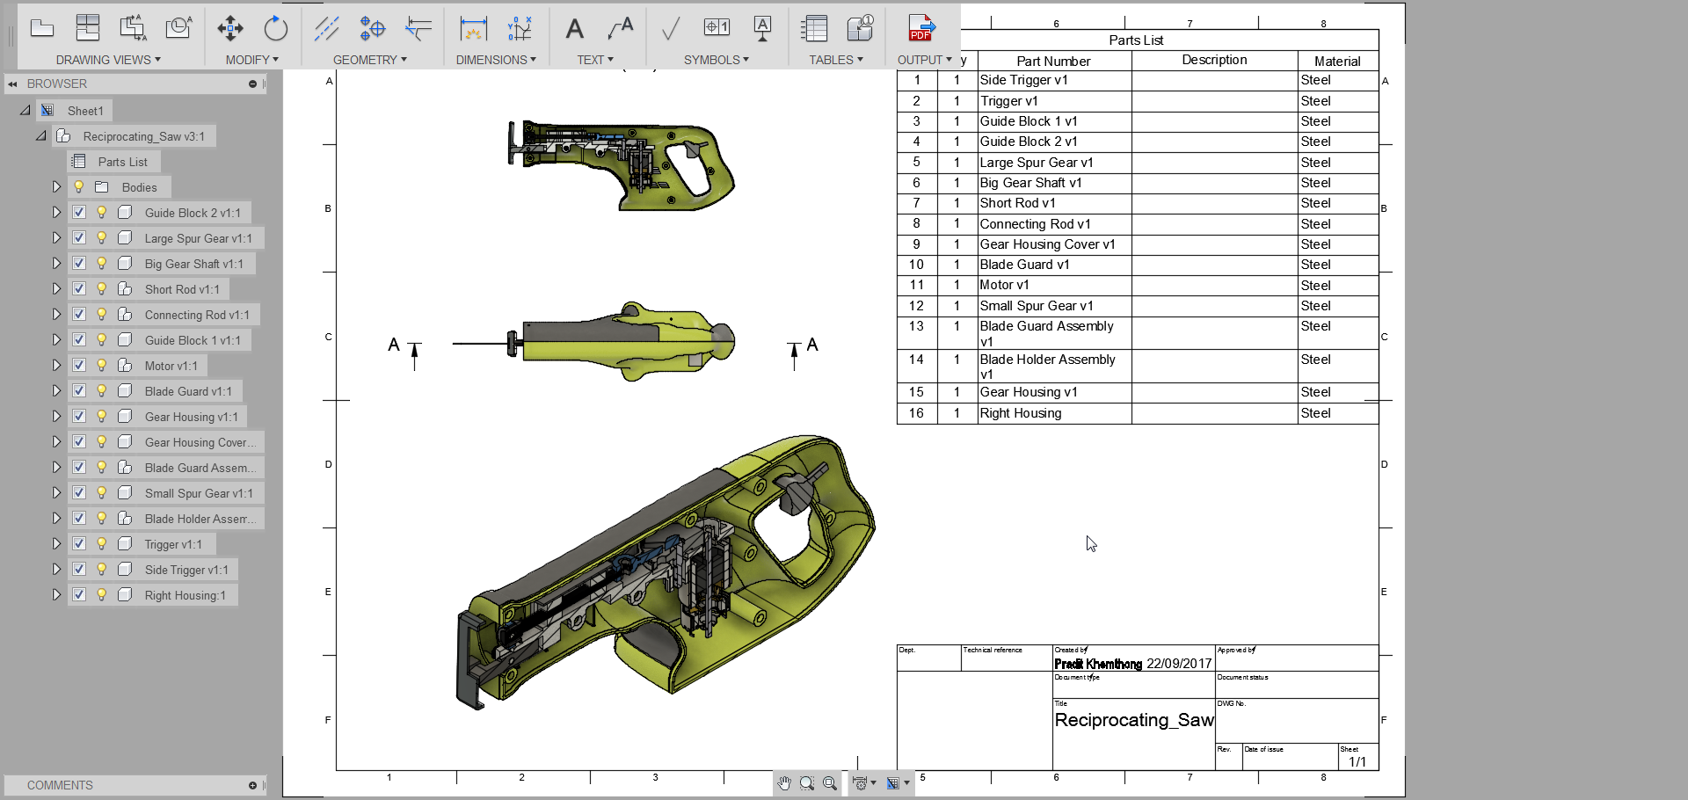This screenshot has width=1688, height=800.
Task: Open the PDF output tool
Action: 920,29
